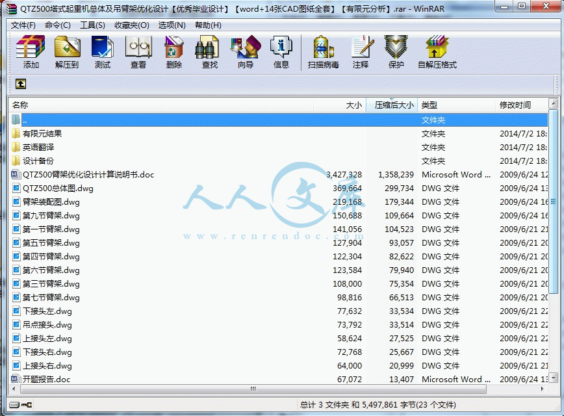Click size value 3,427,328
This screenshot has width=564, height=416.
point(344,175)
